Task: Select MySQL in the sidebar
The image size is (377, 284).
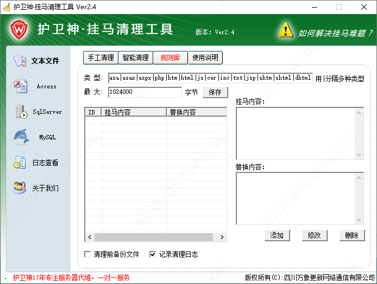Action: pos(48,137)
